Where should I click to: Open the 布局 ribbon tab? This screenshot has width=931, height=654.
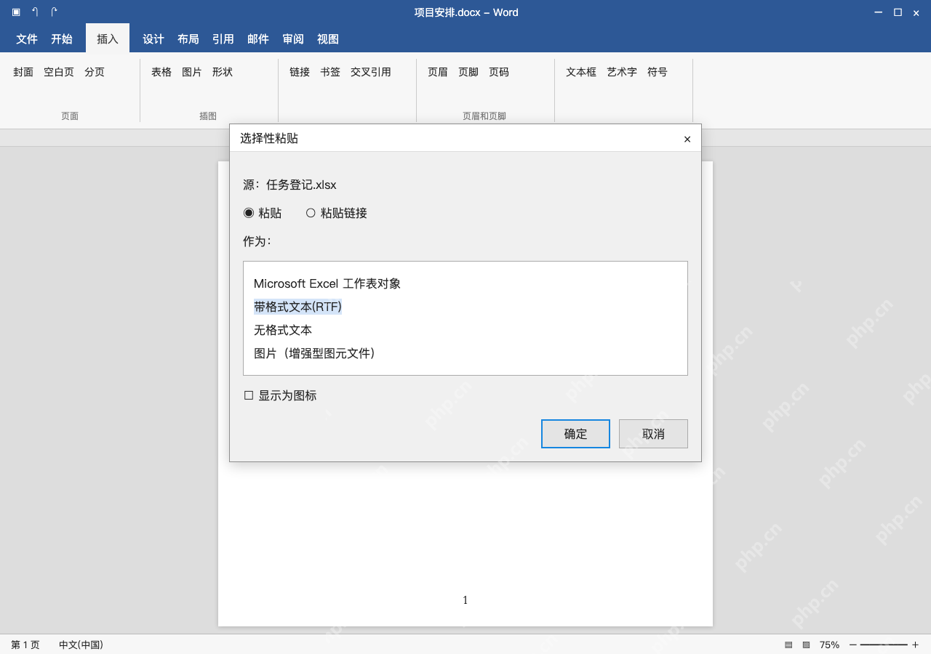(188, 39)
